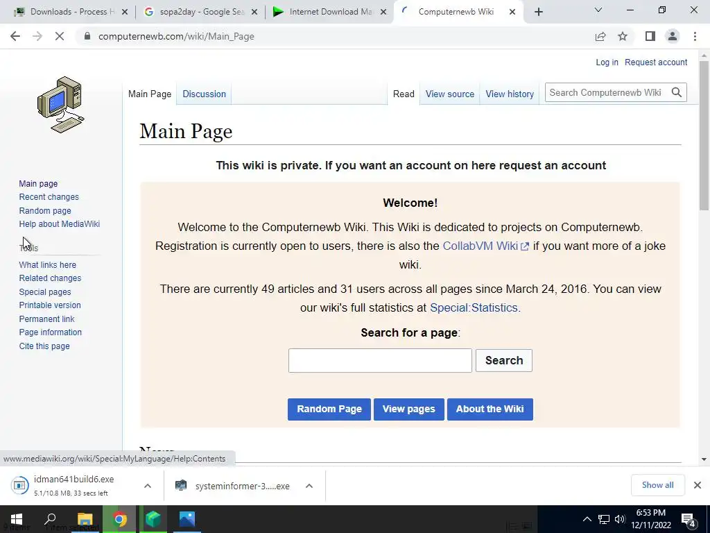Screen dimensions: 710x533
Task: Open the green cube app in taskbar
Action: 153,519
